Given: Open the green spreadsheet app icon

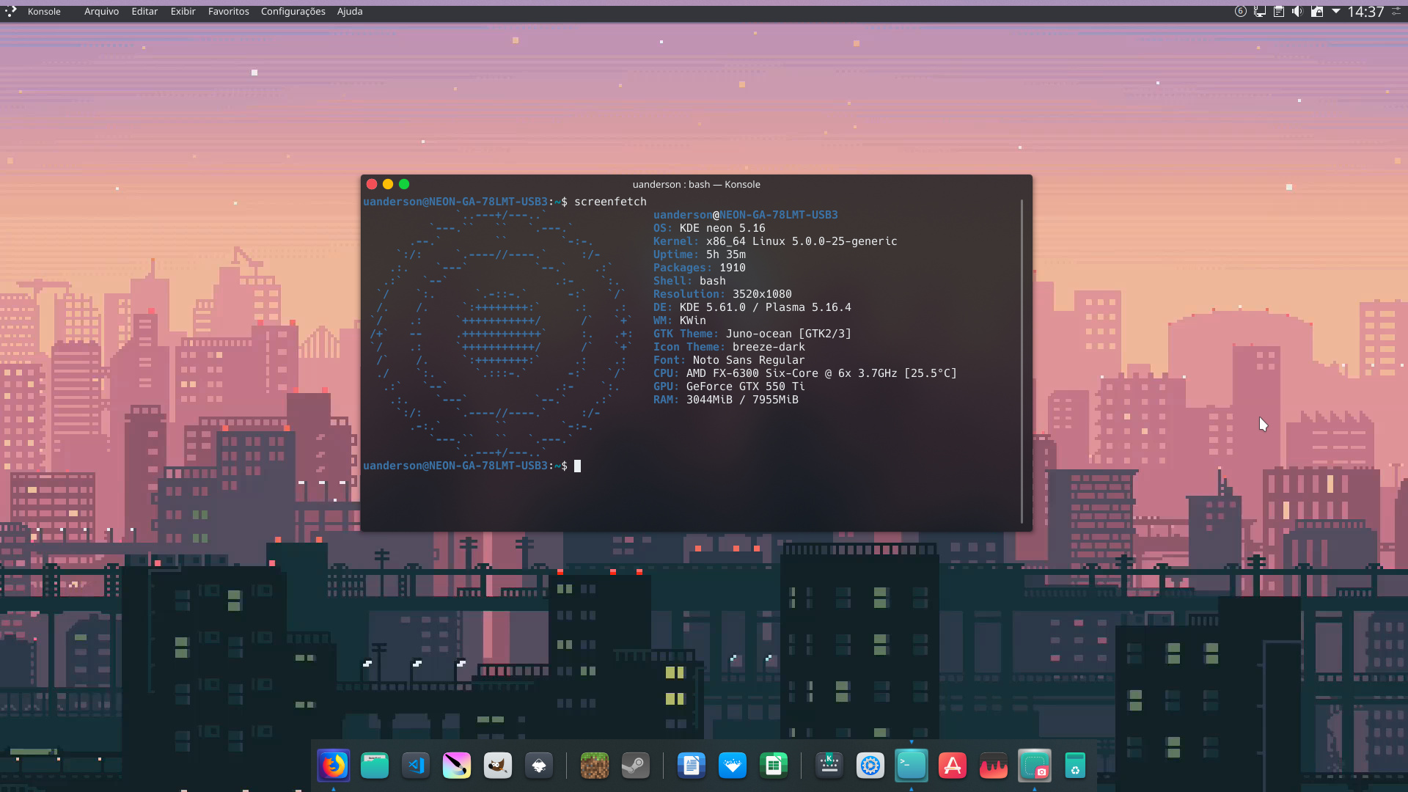Looking at the screenshot, I should [x=774, y=766].
